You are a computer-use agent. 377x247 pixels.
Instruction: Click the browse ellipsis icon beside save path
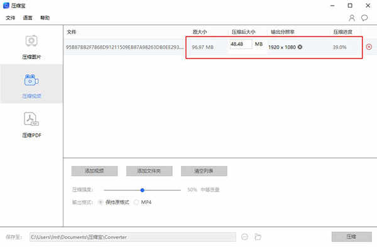pos(245,237)
